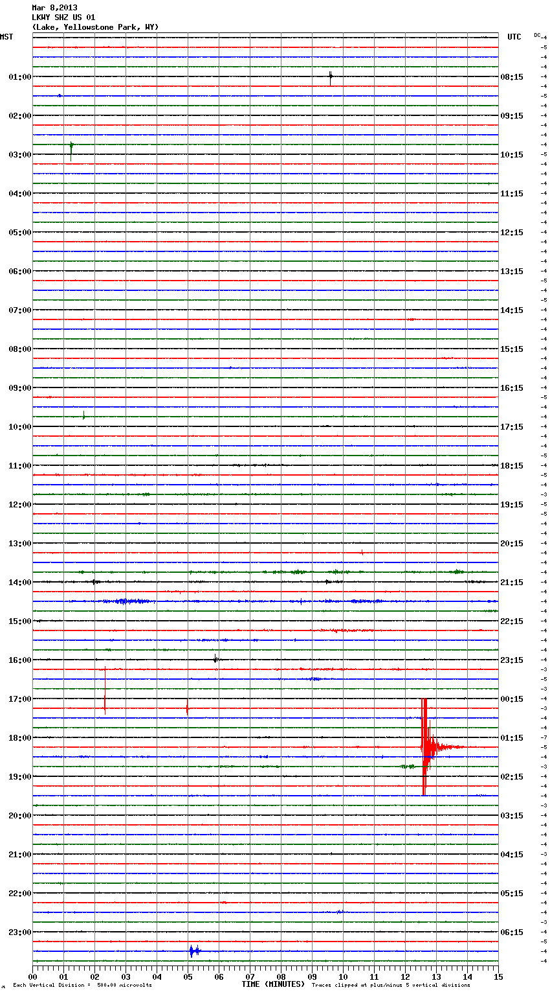The image size is (550, 994).
Task: Click the tall red spike near minute 02 below 17:00
Action: [105, 691]
